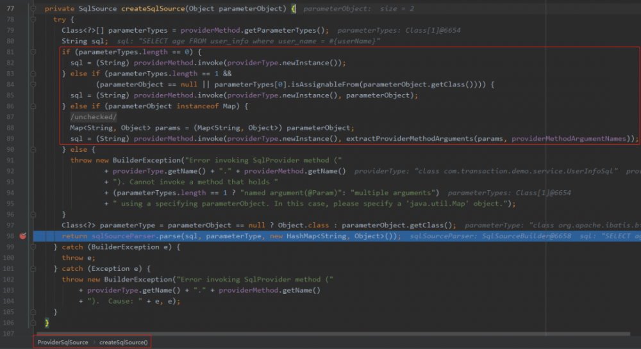
Task: Click 'new HashMap<String, Object>()' on line 98
Action: tap(333, 236)
